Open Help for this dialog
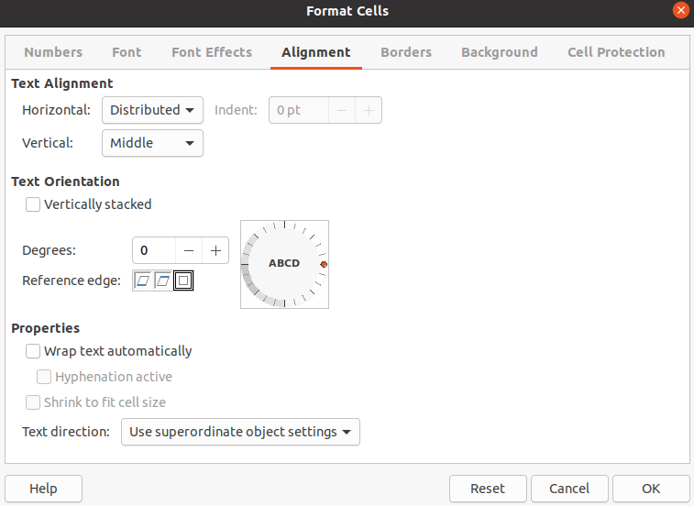The width and height of the screenshot is (694, 506). coord(43,489)
